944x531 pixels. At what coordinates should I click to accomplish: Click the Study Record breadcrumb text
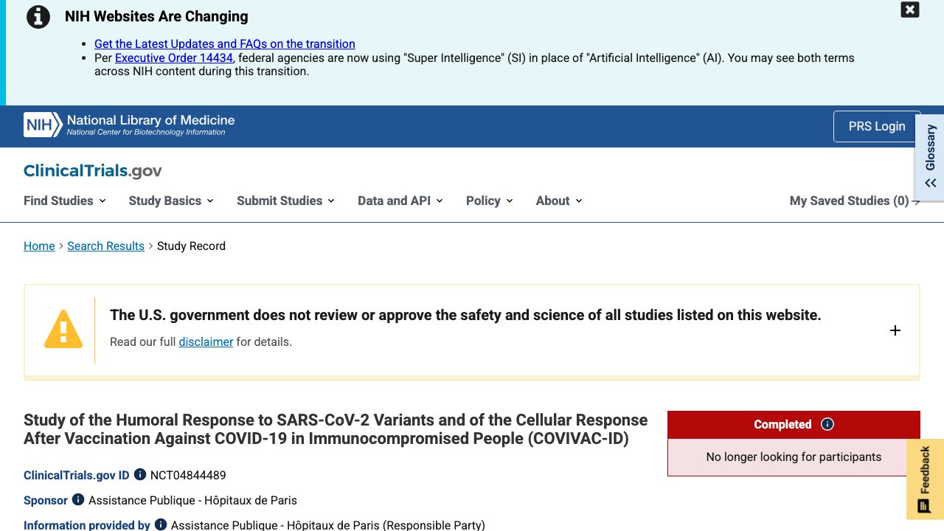coord(191,246)
